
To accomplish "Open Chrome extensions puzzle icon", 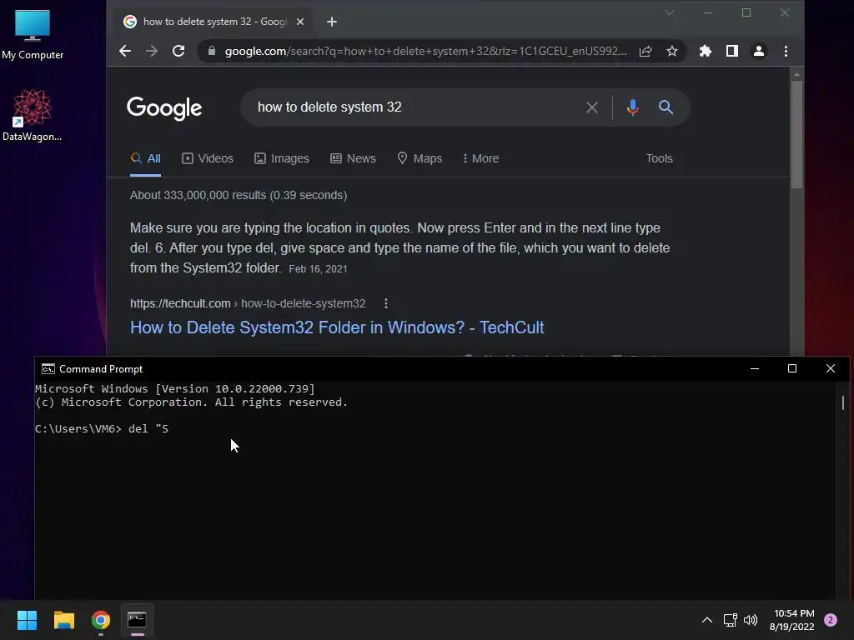I will coord(706,51).
